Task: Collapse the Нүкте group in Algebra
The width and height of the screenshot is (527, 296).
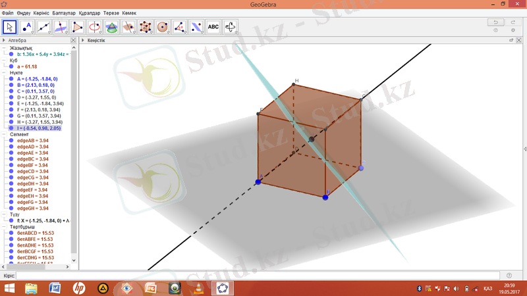Action: click(5, 73)
